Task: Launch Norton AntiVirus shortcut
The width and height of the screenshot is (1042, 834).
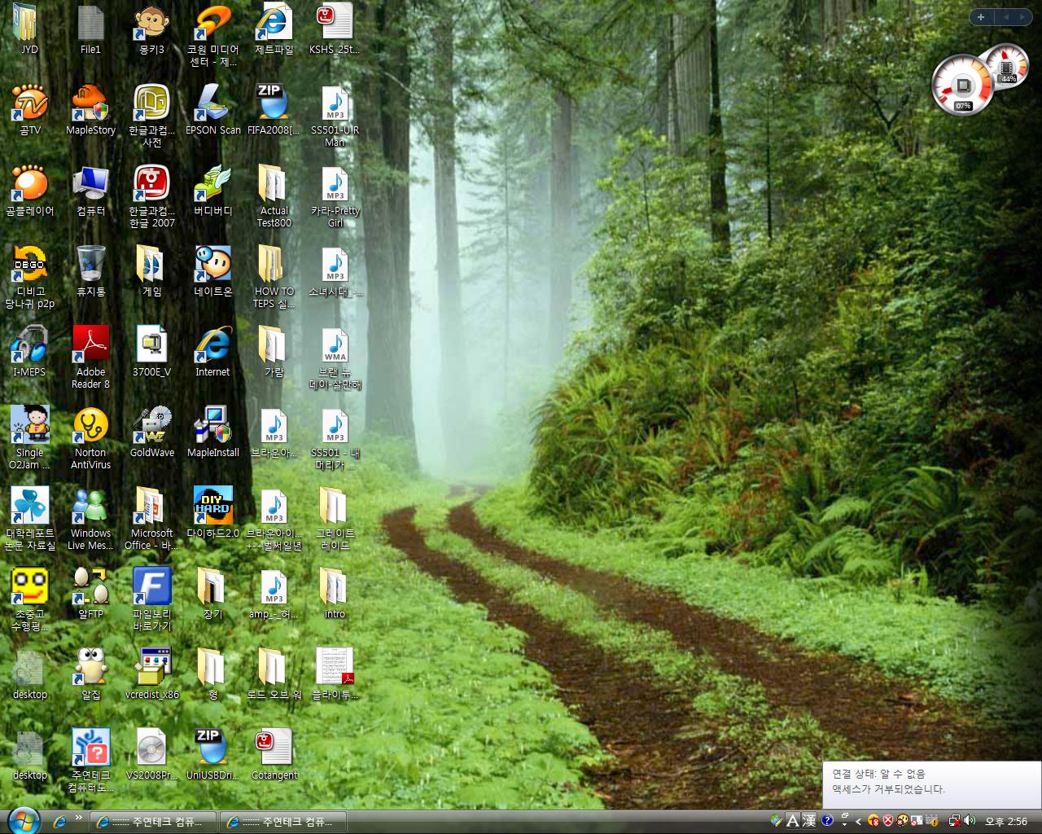Action: point(90,437)
